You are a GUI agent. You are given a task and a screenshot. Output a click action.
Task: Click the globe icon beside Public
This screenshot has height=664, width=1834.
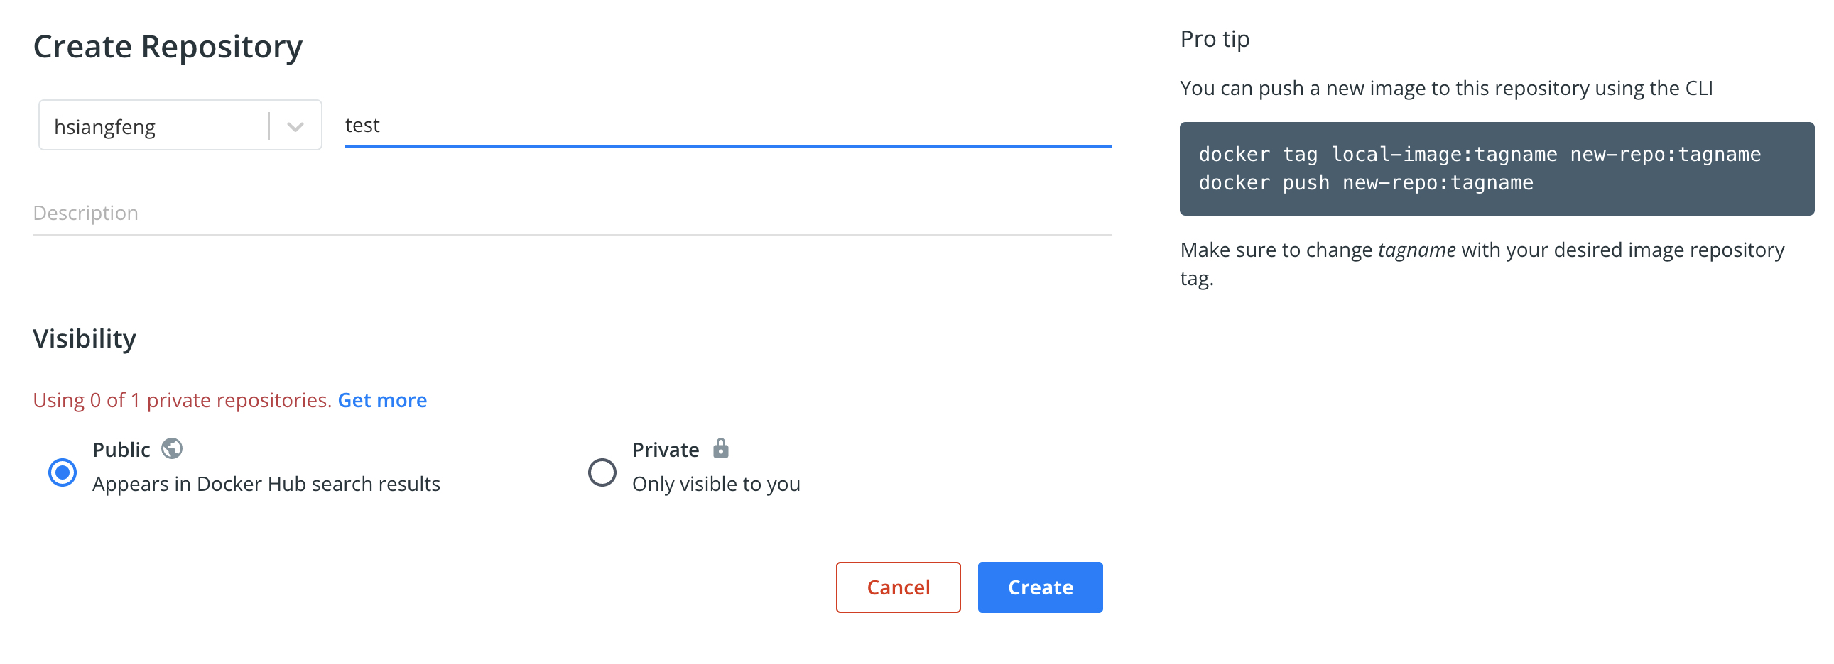[x=172, y=448]
